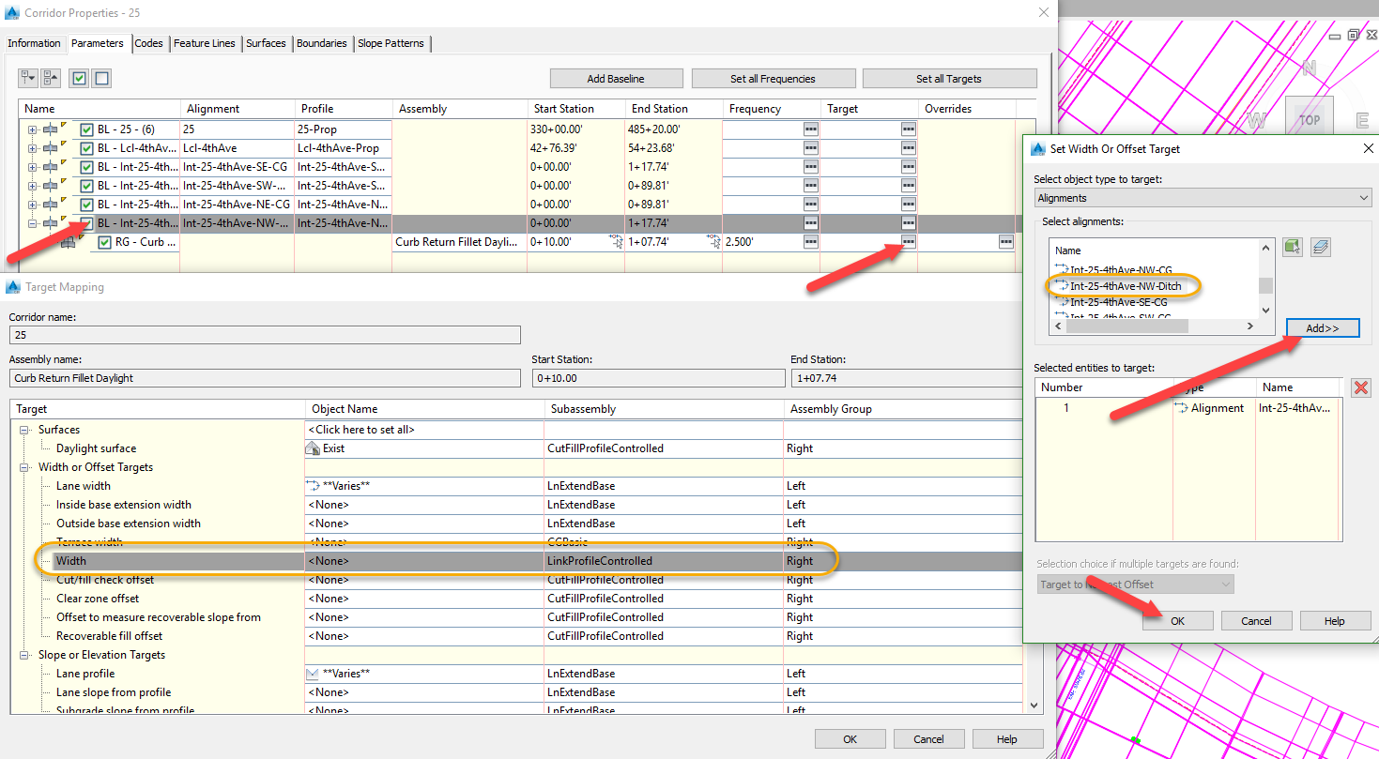Switch to the Surfaces tab

click(266, 43)
